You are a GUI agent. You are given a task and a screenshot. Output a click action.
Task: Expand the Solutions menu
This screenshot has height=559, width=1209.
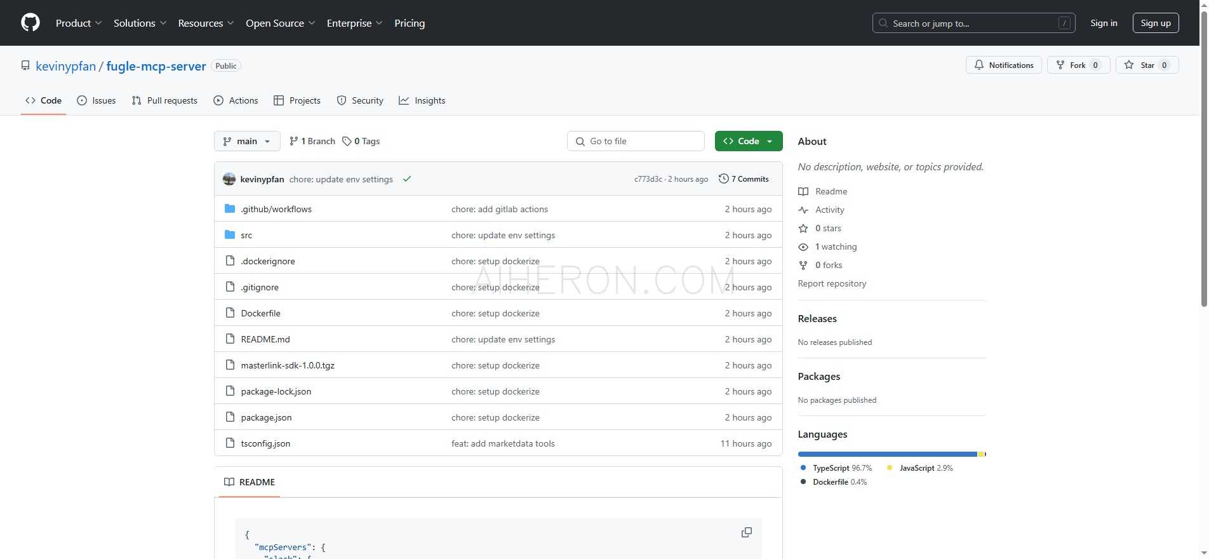[140, 23]
